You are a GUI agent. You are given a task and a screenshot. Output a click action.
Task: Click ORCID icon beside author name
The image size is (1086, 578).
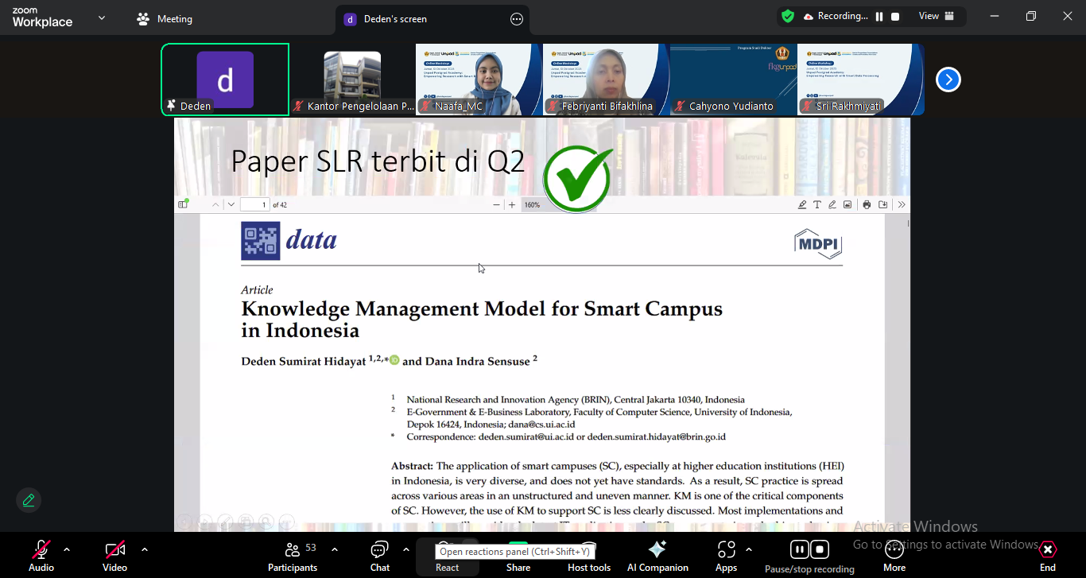(394, 360)
